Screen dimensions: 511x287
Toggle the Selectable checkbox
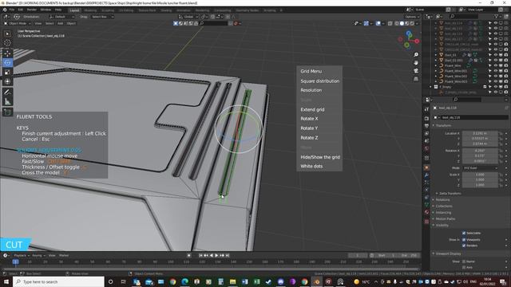coord(464,233)
